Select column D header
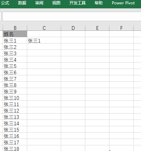Viewport: 141px width, 151px height. tap(73, 28)
